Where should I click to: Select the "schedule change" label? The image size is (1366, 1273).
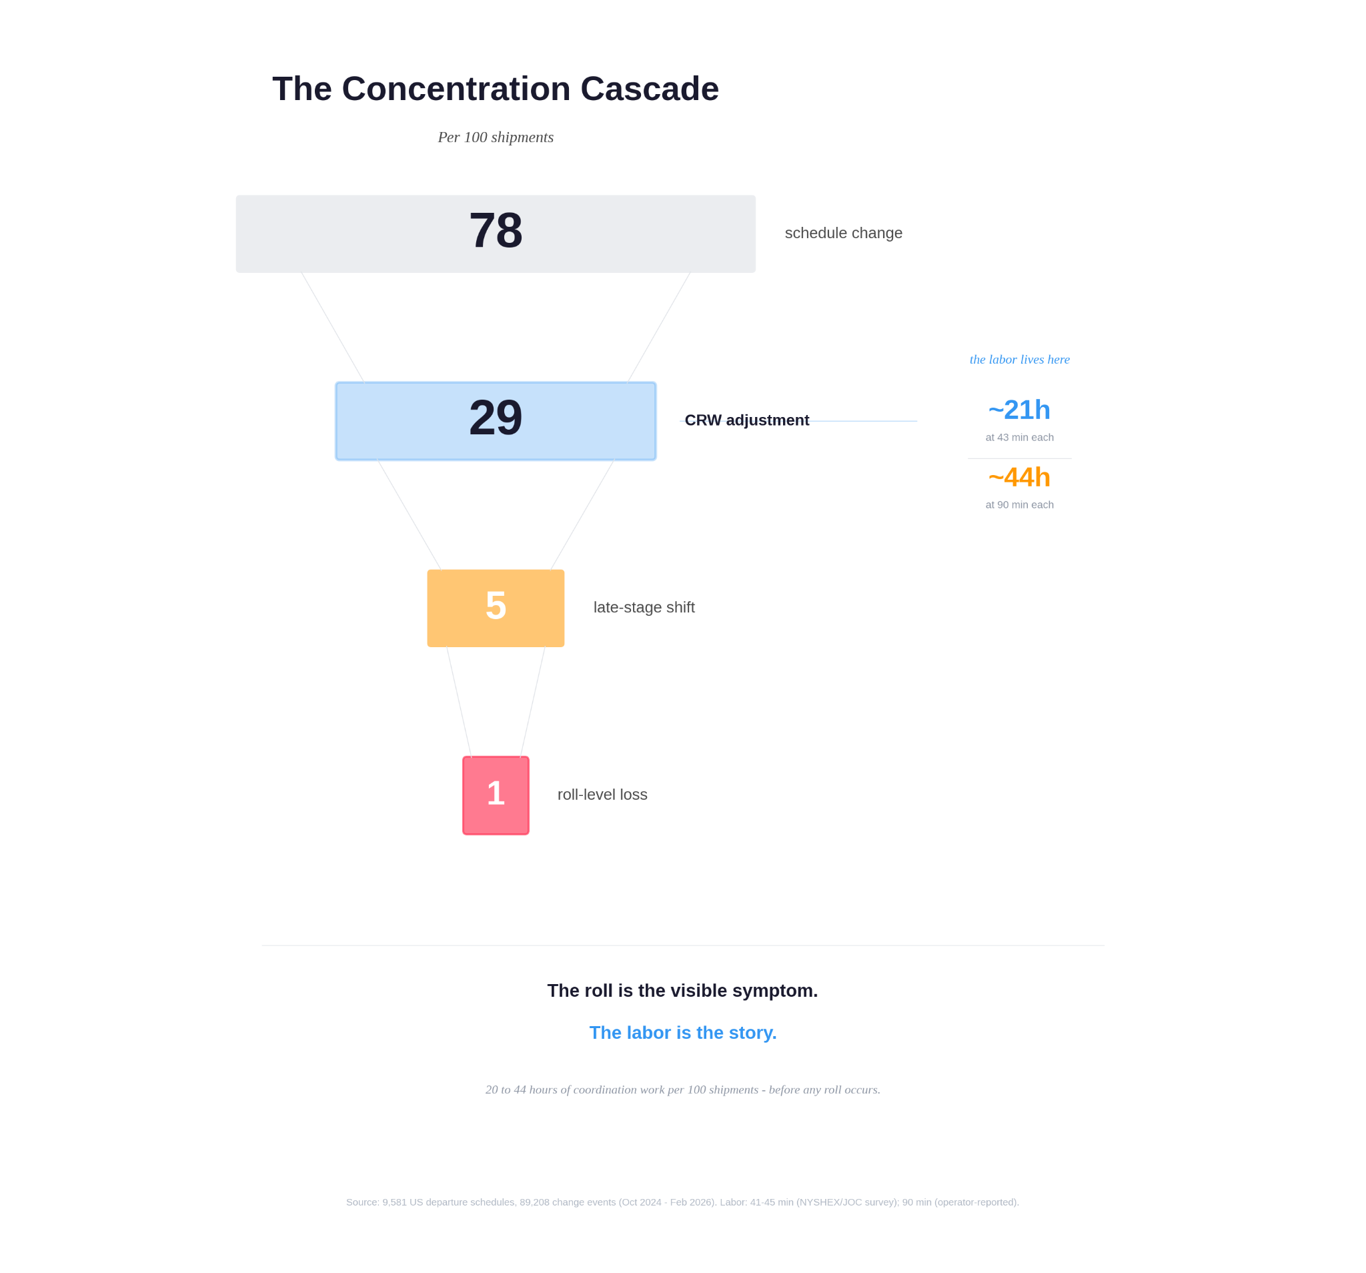(843, 233)
